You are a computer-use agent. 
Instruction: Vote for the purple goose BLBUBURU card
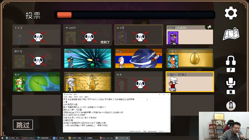coord(190,35)
